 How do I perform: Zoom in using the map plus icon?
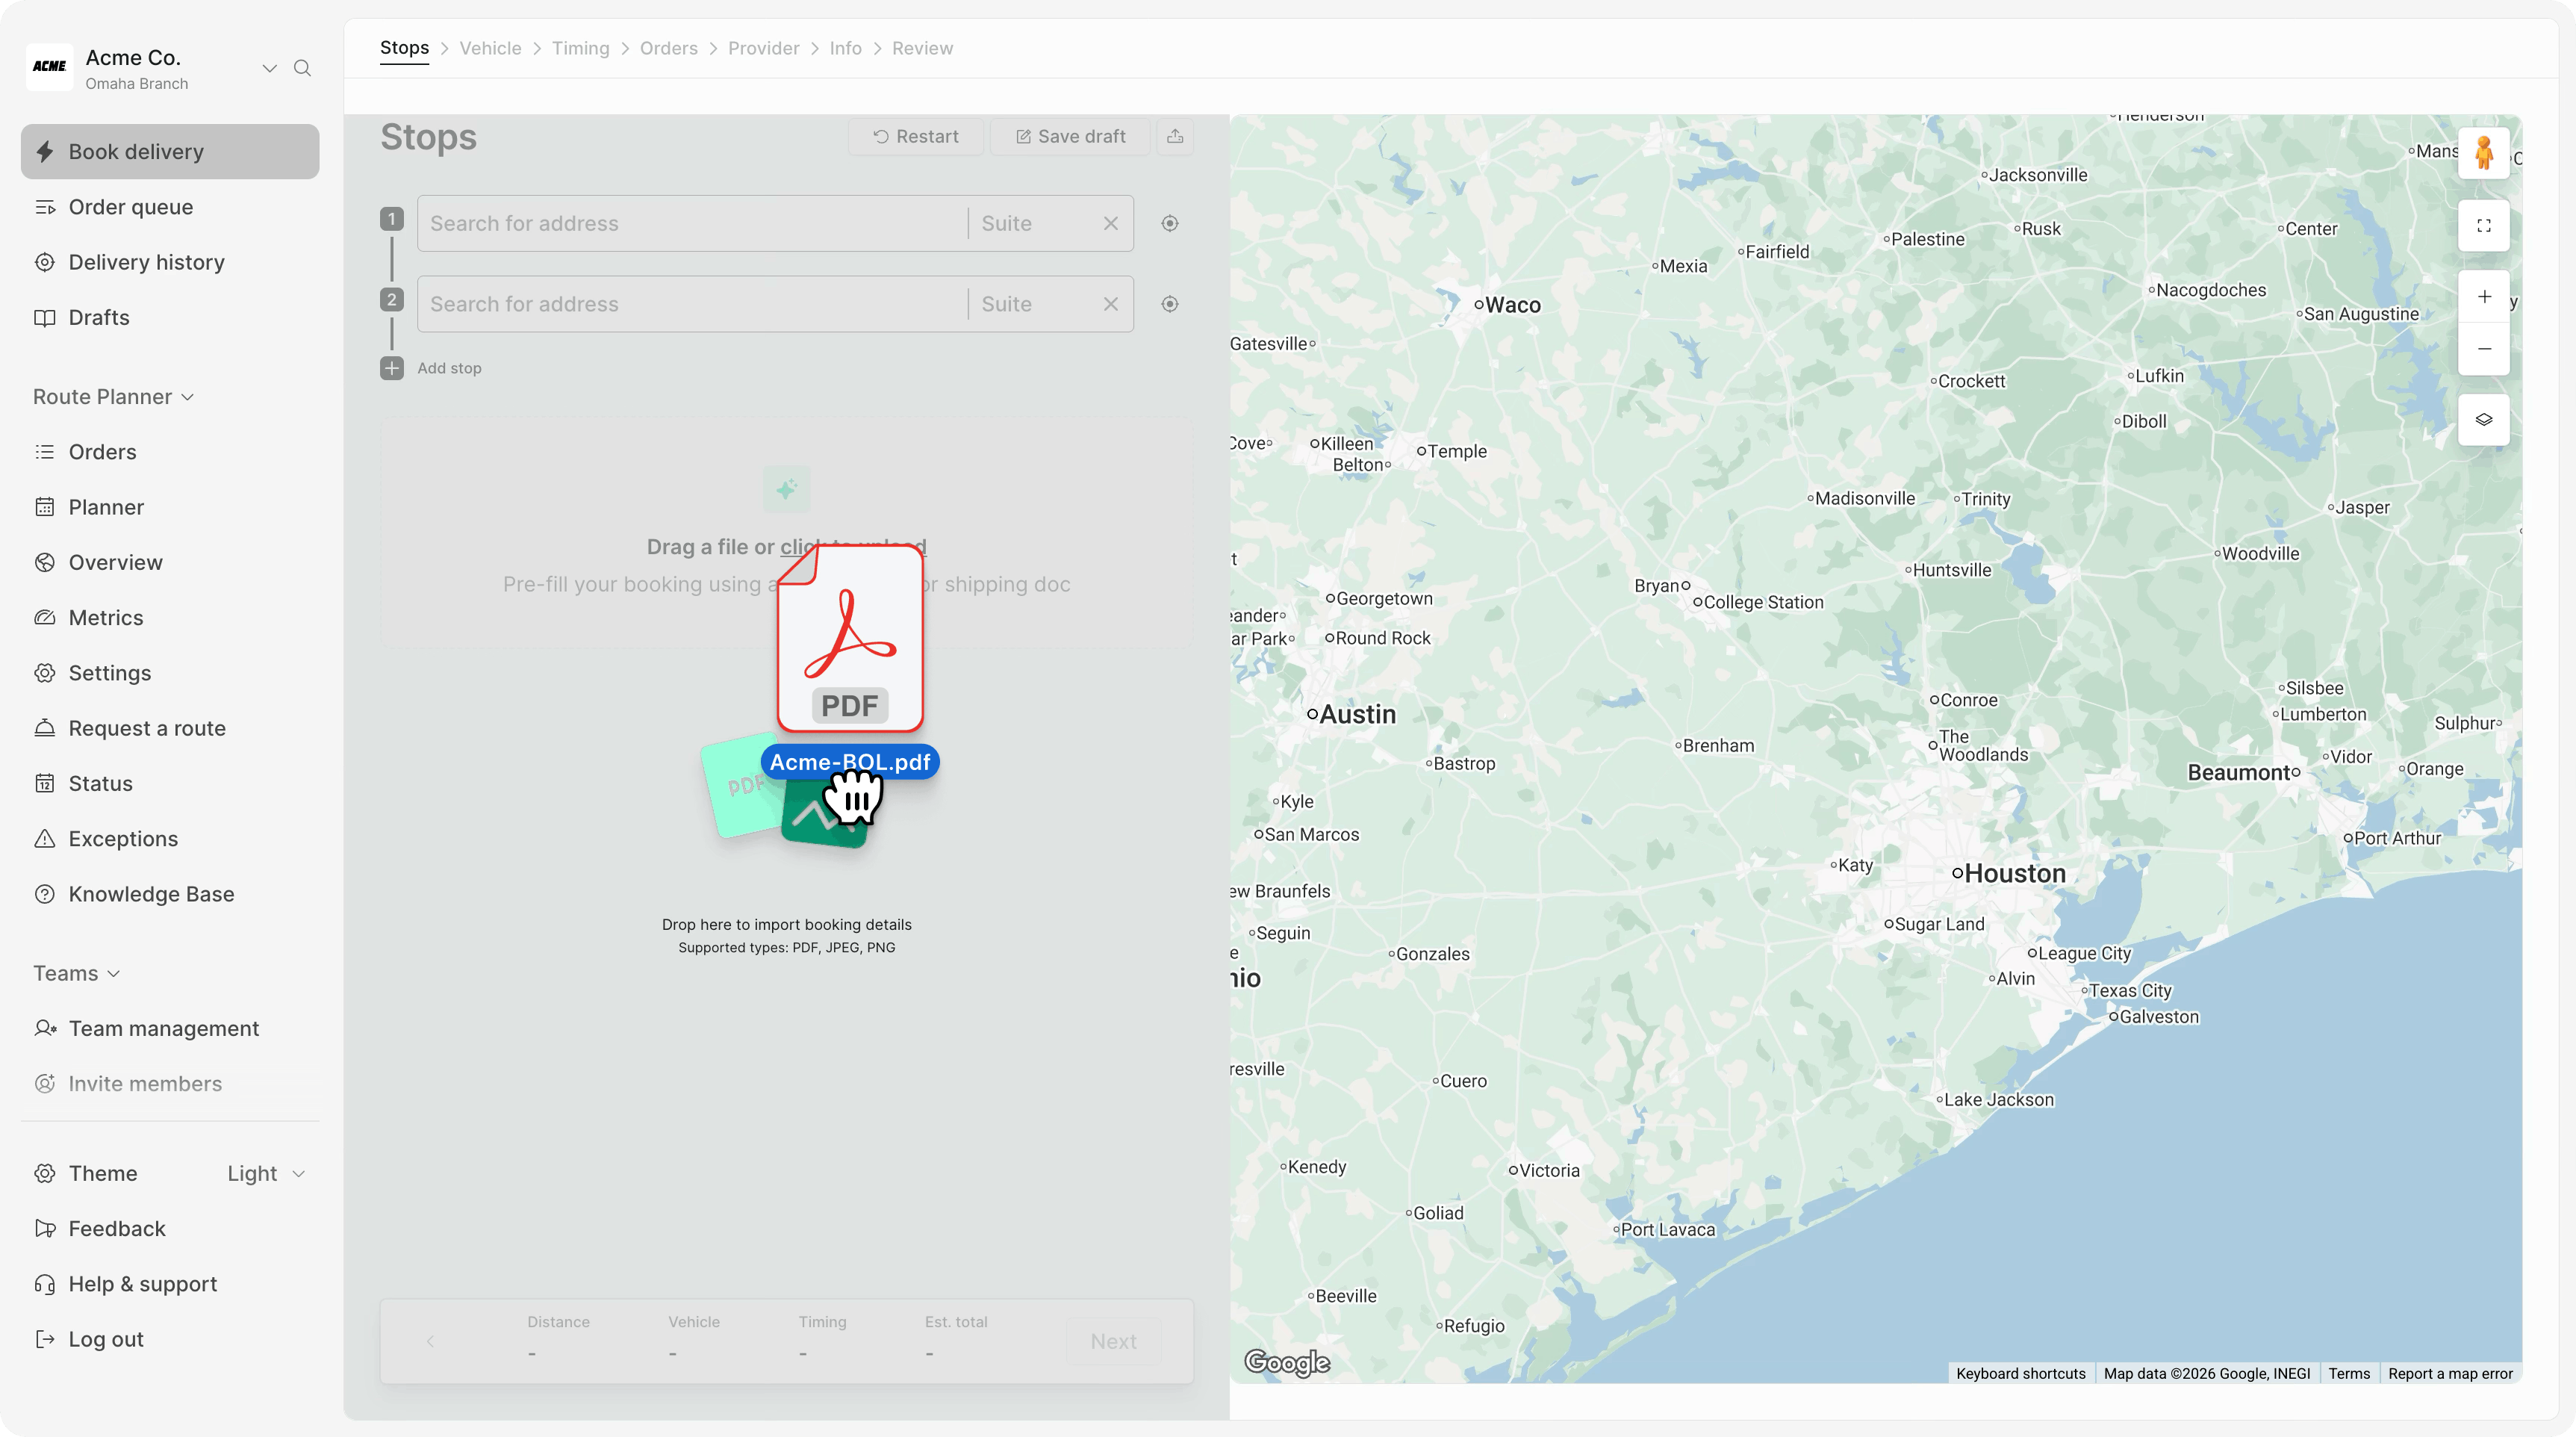point(2484,296)
